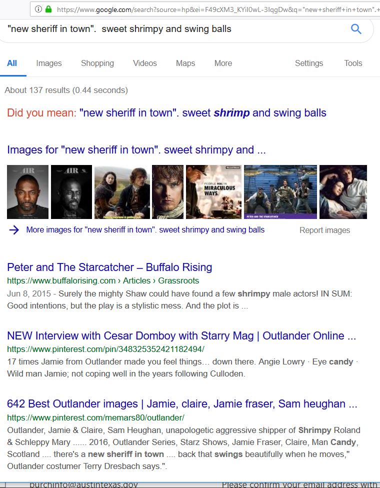Open first AIR magazine portrait thumbnail

click(x=27, y=192)
